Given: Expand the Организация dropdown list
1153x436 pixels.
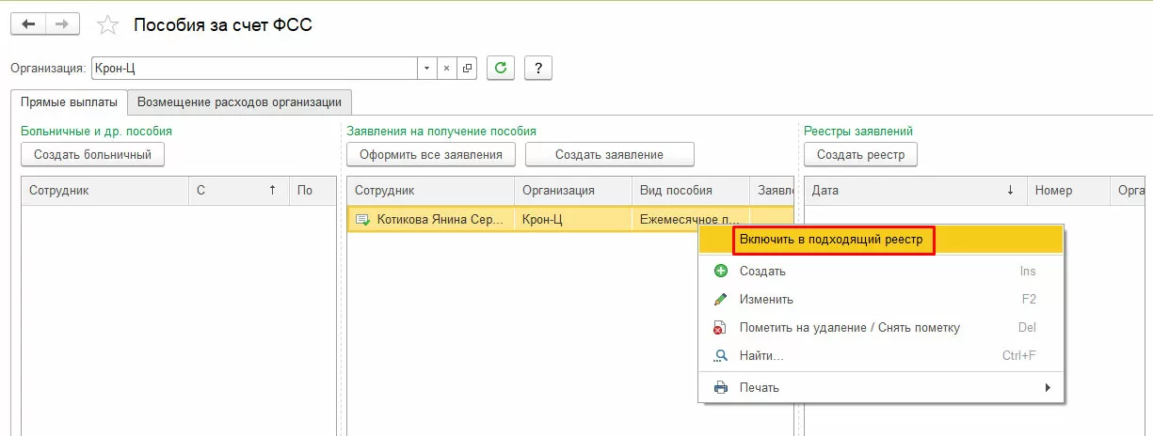Looking at the screenshot, I should (x=427, y=69).
